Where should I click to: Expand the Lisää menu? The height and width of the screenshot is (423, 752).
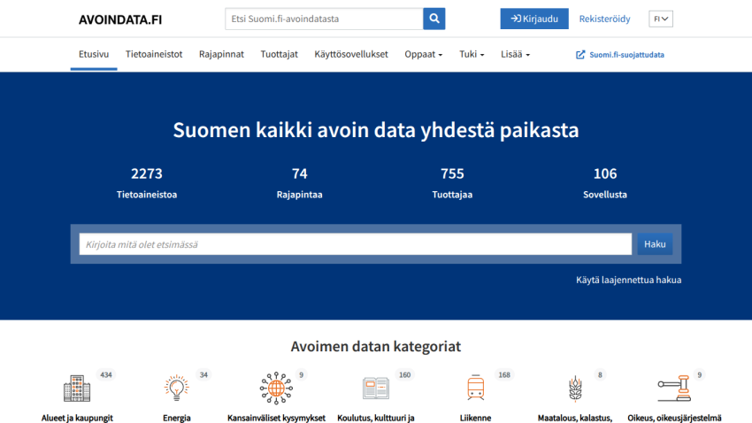coord(515,54)
